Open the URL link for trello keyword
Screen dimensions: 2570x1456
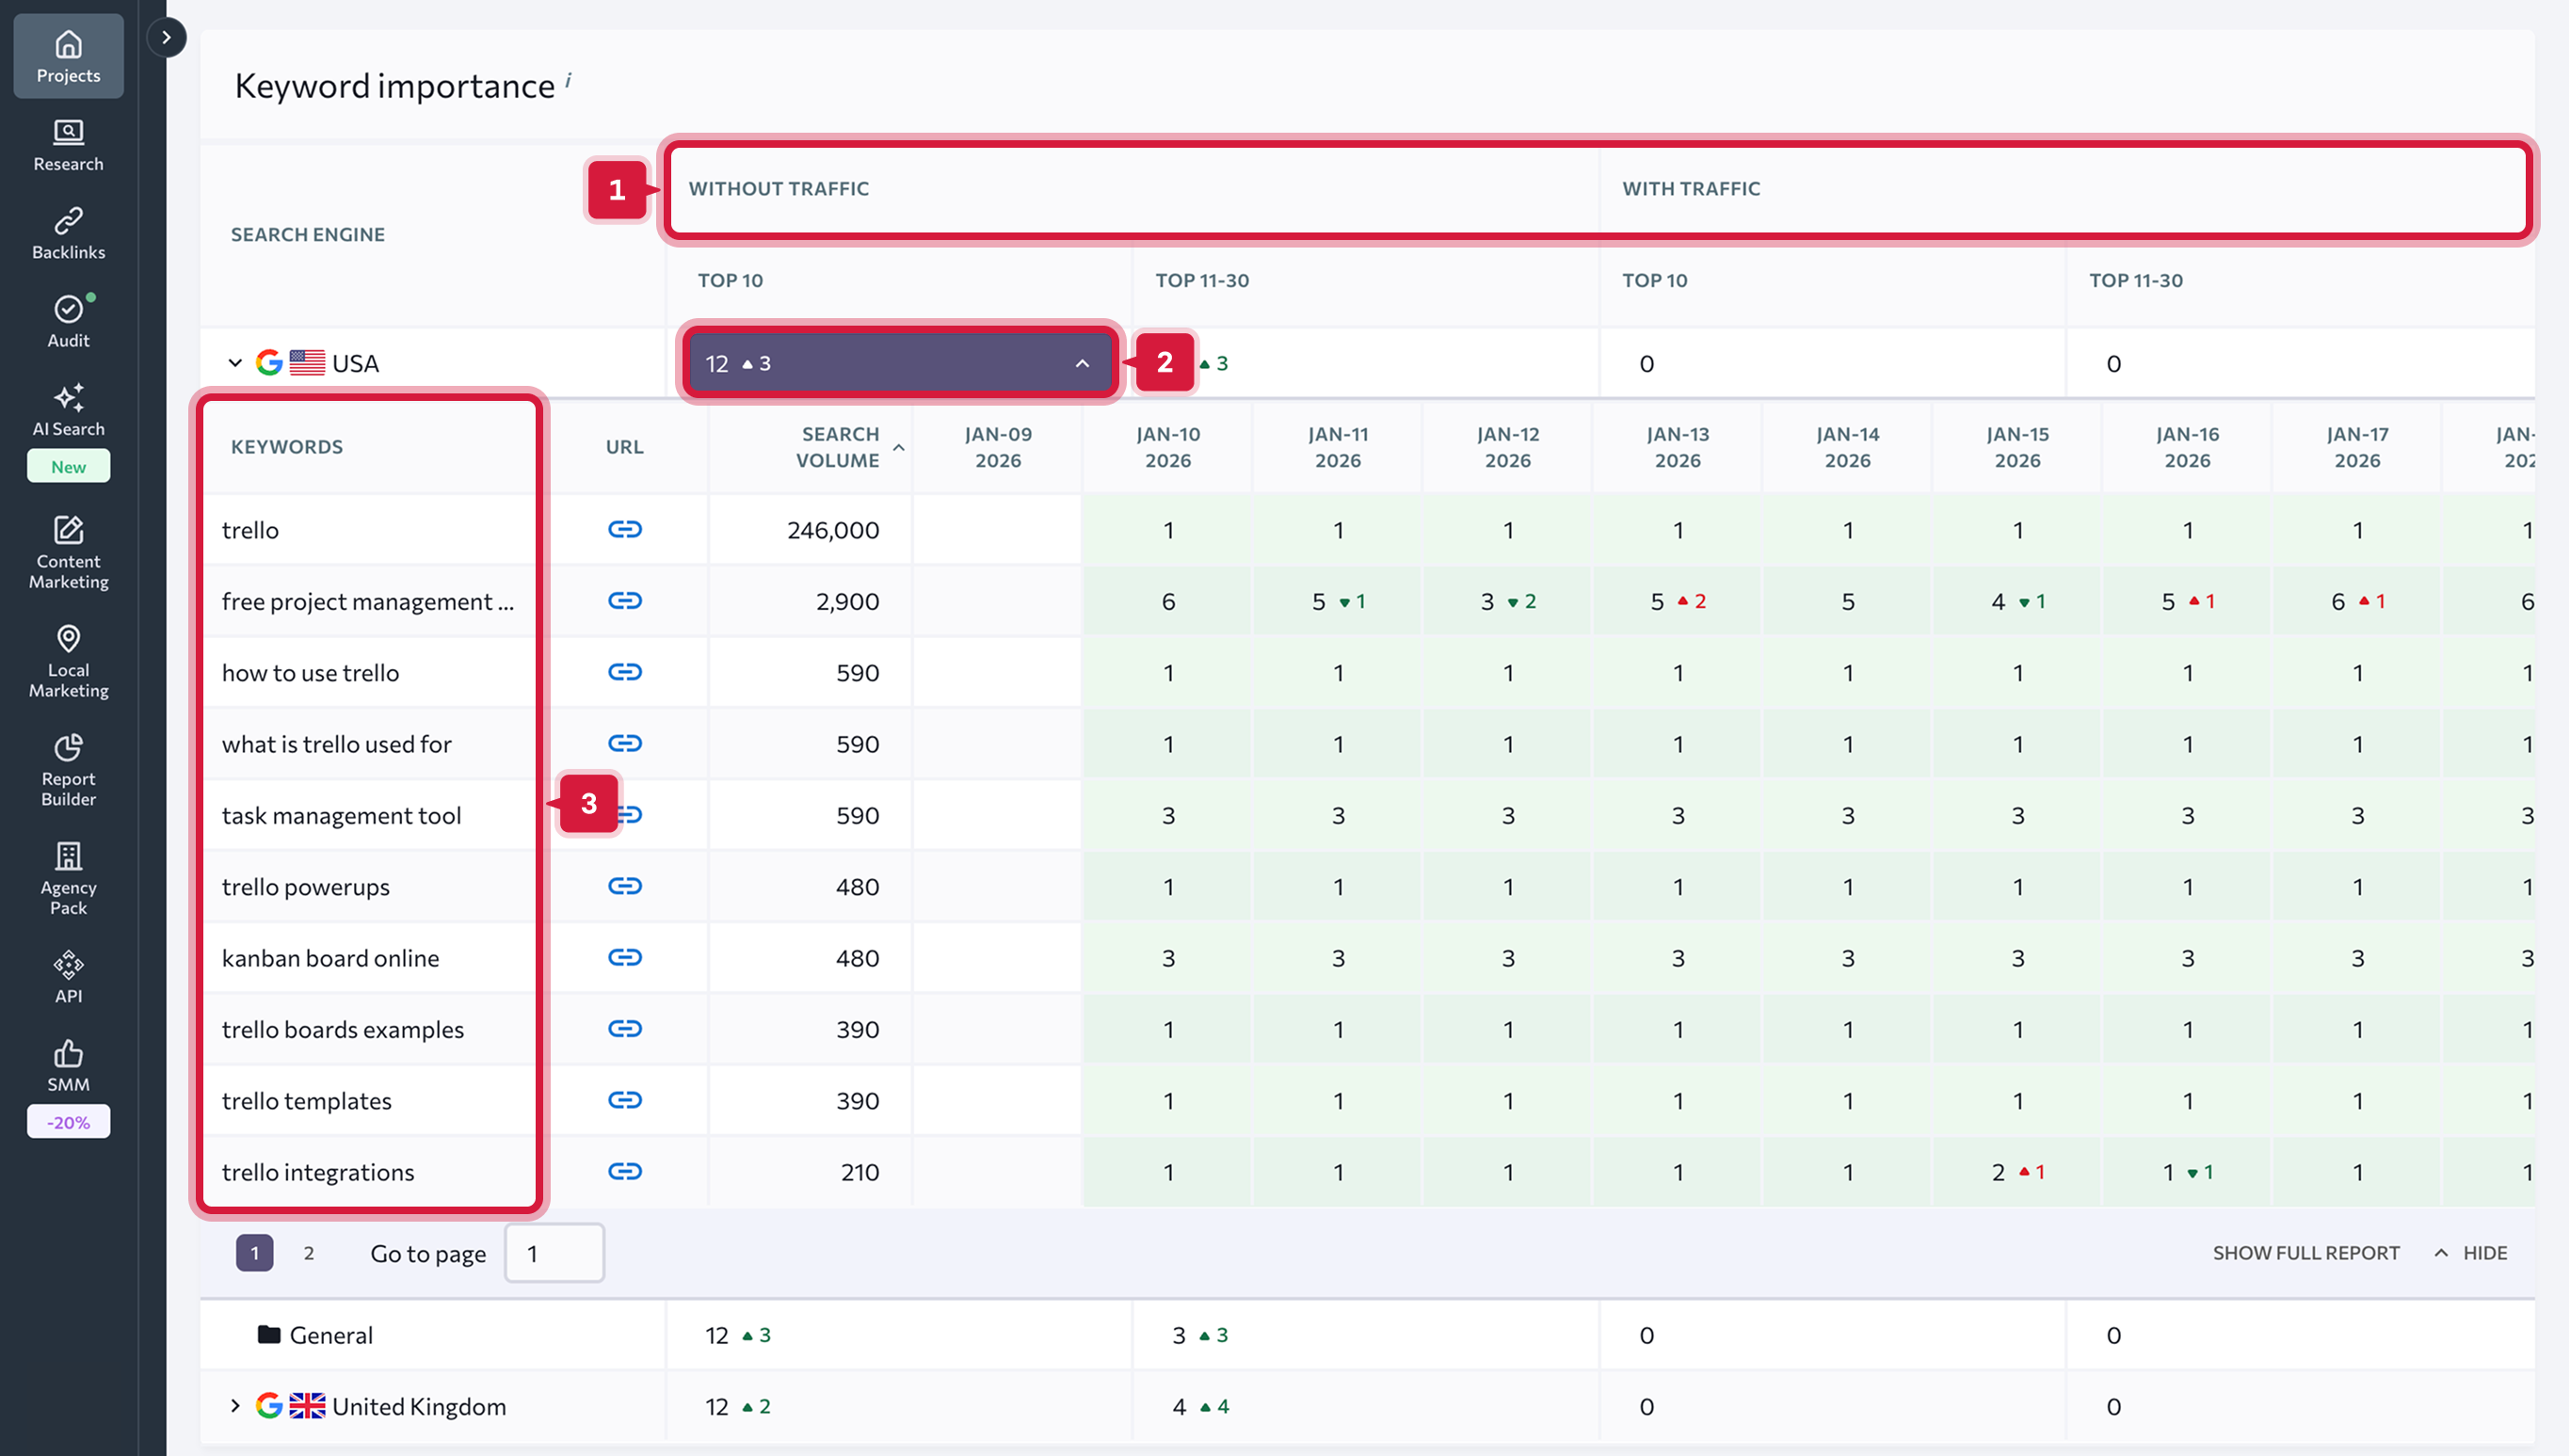[x=625, y=530]
